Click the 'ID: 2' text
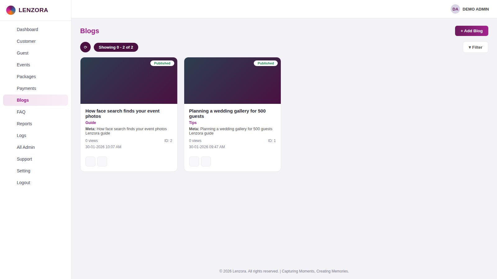The height and width of the screenshot is (279, 497). pyautogui.click(x=168, y=141)
